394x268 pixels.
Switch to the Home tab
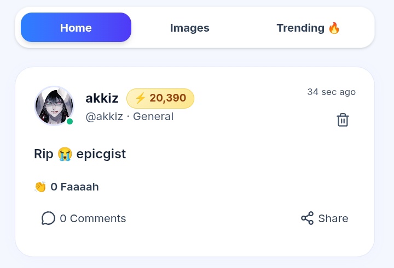point(76,27)
